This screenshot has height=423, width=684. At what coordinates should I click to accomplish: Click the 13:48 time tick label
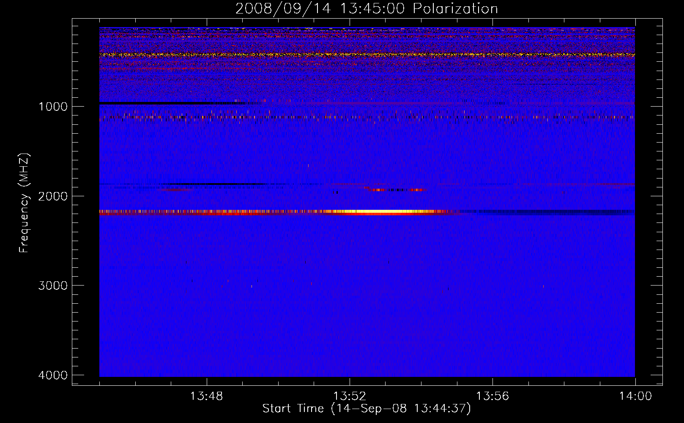click(206, 396)
